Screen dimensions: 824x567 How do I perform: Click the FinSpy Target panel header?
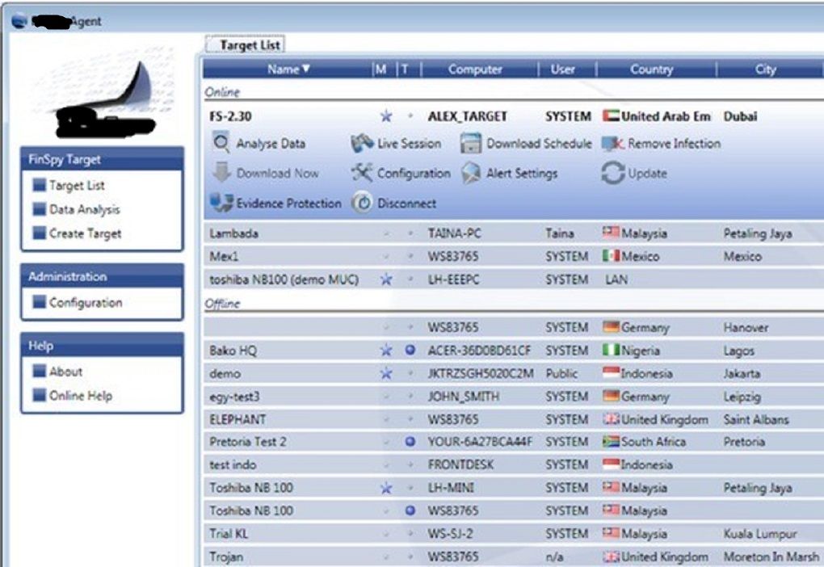point(102,159)
